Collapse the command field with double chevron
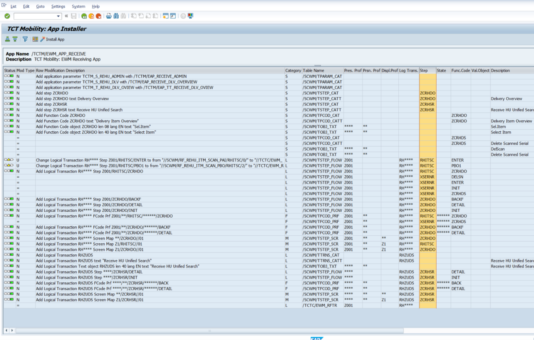The height and width of the screenshot is (340, 534). pos(66,16)
